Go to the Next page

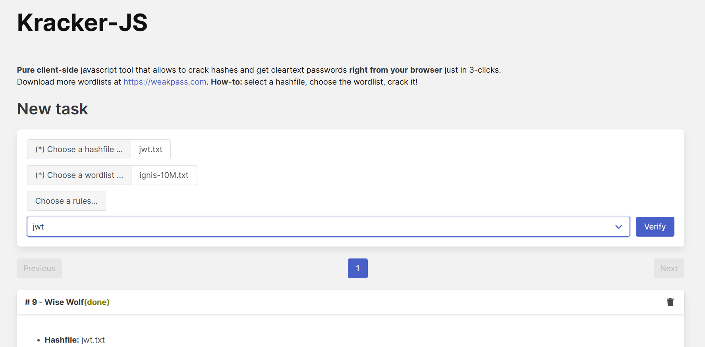coord(669,268)
